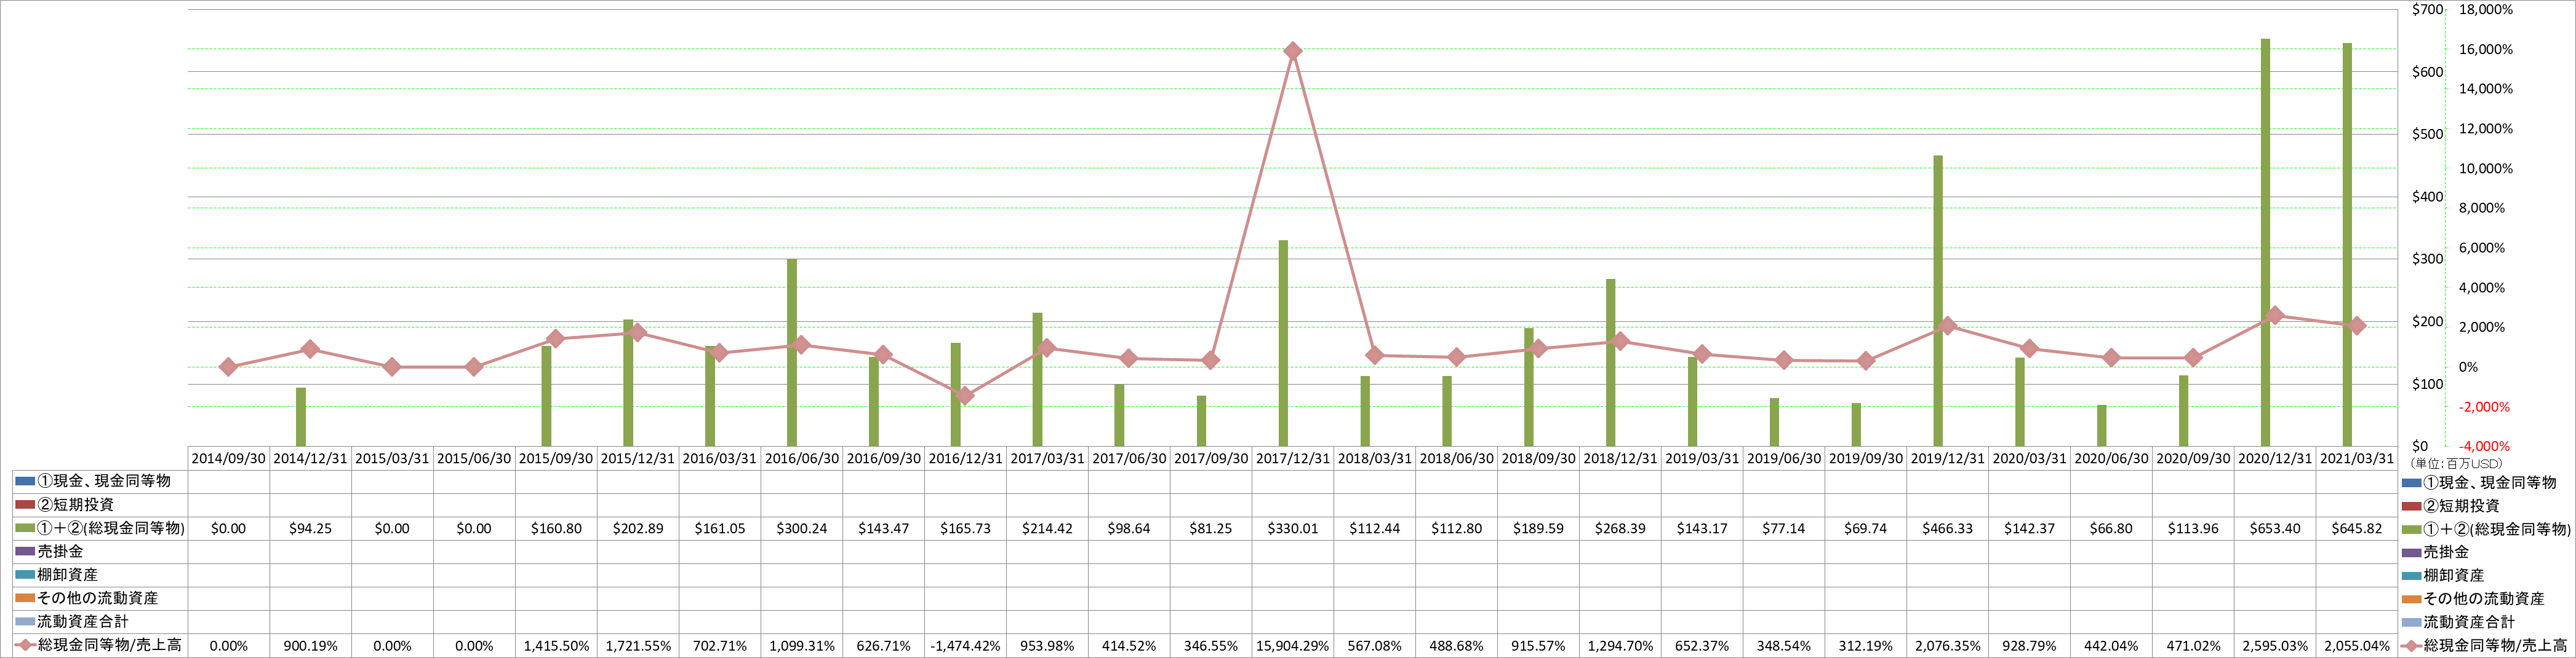This screenshot has width=2576, height=658.
Task: Click the green bar for 2016/06/30
Action: click(x=792, y=353)
